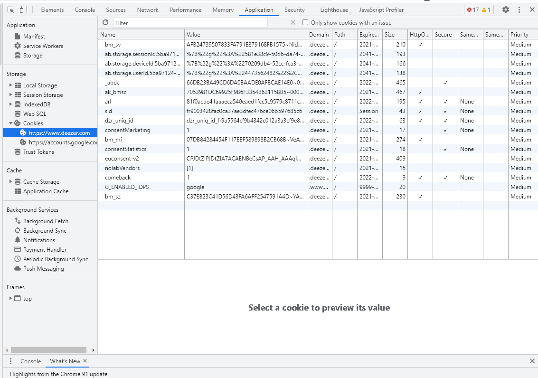The width and height of the screenshot is (538, 378).
Task: Switch to the Network tab
Action: (148, 9)
